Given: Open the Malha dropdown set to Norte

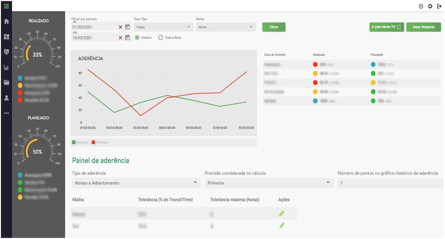Looking at the screenshot, I should [x=226, y=27].
